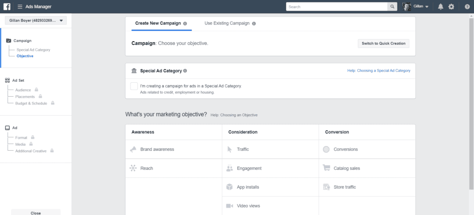Click the Ad Set grid icon

point(7,80)
